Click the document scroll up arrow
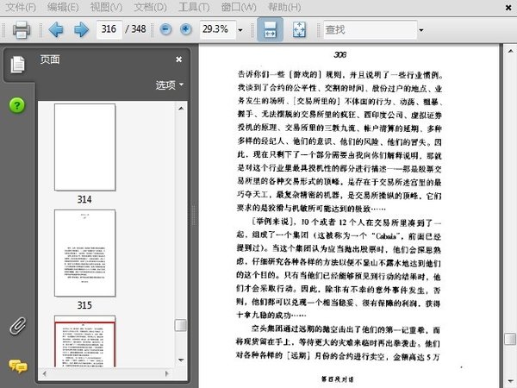 click(x=510, y=51)
